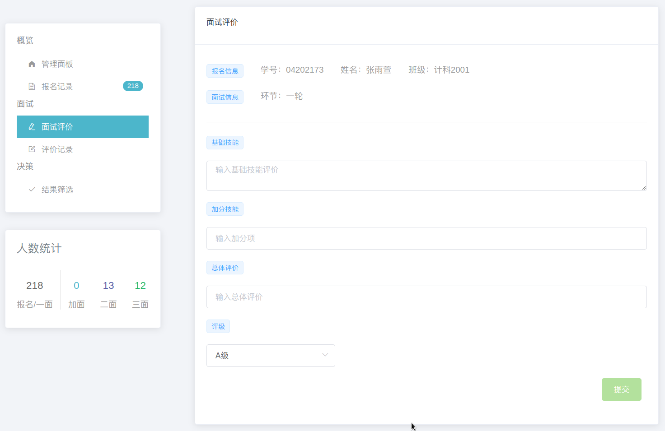Screen dimensions: 665x431
Task: Click the 13 二面 statistic
Action: pos(108,295)
